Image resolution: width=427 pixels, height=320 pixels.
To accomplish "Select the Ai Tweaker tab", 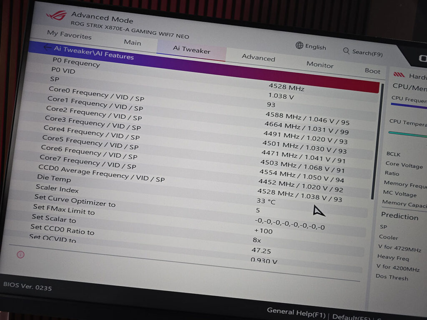I will (x=191, y=50).
